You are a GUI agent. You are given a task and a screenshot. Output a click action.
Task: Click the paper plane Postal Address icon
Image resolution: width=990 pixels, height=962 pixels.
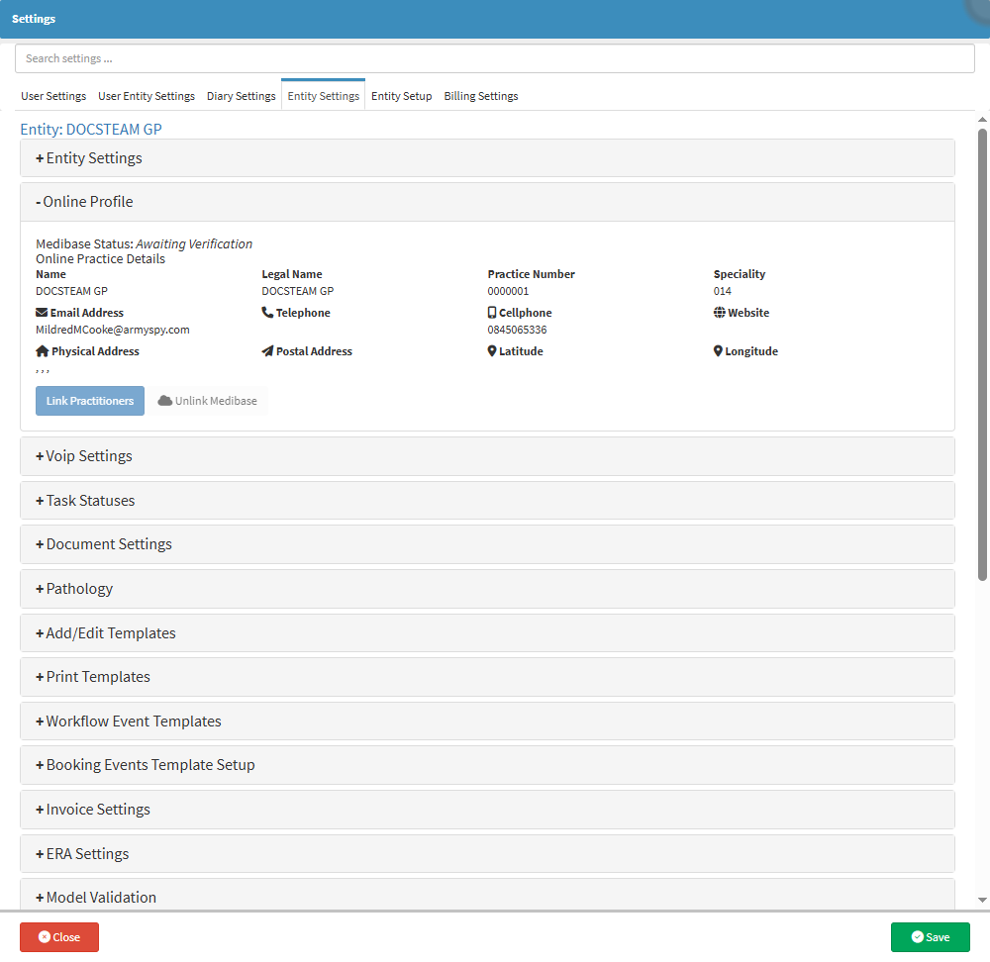point(267,351)
